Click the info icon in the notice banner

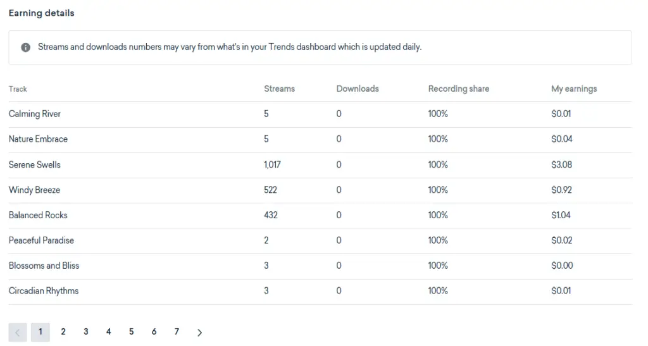coord(25,47)
